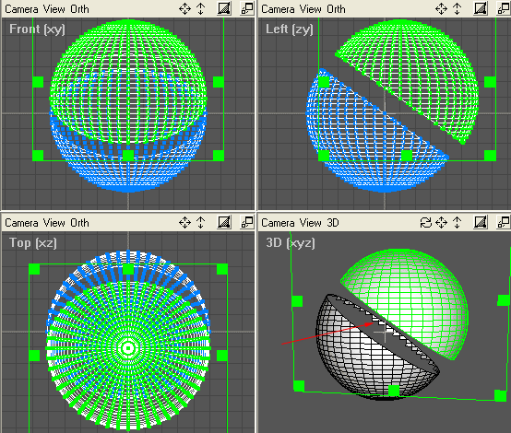511x433 pixels.
Task: Toggle shading mode icon in Top view header
Action: pyautogui.click(x=224, y=222)
